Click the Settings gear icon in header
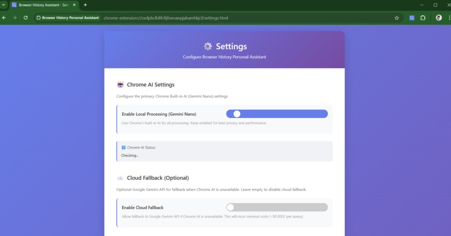This screenshot has width=451, height=236. point(208,46)
